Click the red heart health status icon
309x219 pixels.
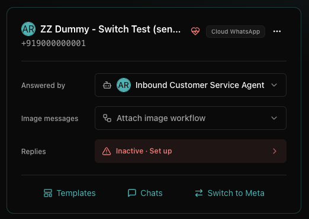point(195,31)
